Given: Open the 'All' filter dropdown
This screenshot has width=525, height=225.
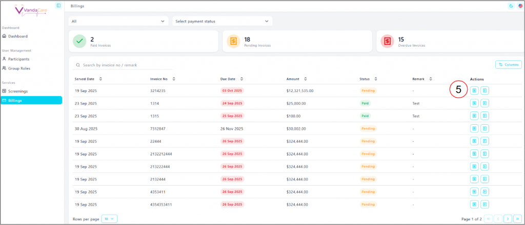Looking at the screenshot, I should tap(119, 21).
